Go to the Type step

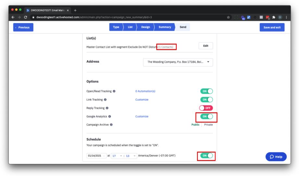(116, 27)
